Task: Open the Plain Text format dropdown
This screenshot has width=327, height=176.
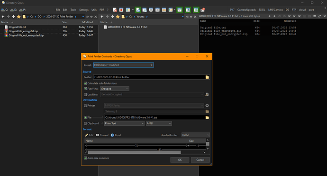Action: 124,123
